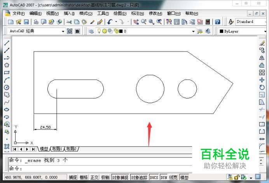Click the Array tool
Screen dimensions: 269x183
(262, 73)
